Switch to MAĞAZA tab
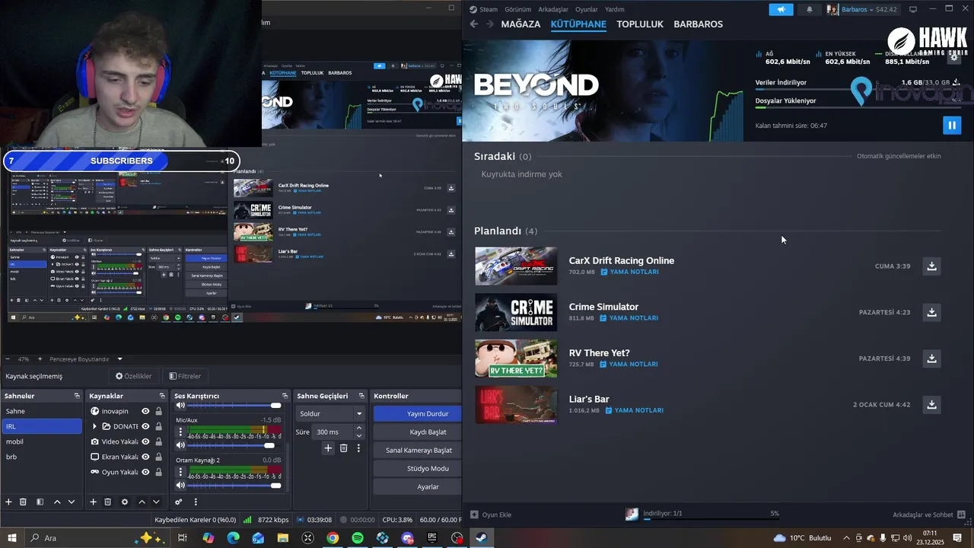This screenshot has height=548, width=974. pyautogui.click(x=520, y=24)
